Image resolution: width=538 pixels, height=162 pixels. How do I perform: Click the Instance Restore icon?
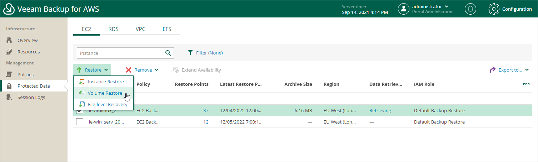(x=82, y=82)
